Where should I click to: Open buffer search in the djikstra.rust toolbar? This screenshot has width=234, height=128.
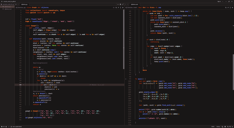(x=226, y=8)
